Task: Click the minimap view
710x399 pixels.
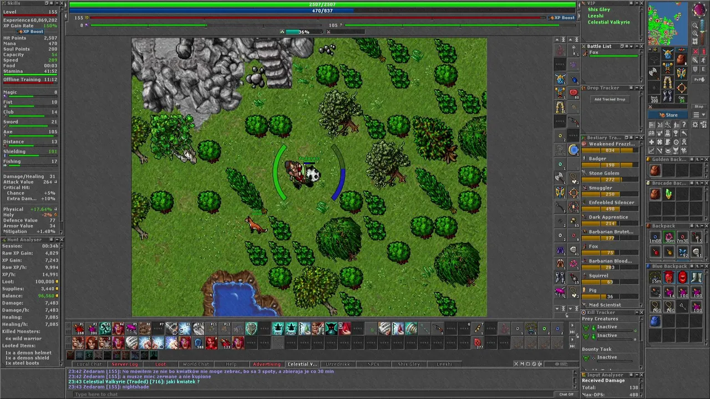Action: pyautogui.click(x=668, y=23)
